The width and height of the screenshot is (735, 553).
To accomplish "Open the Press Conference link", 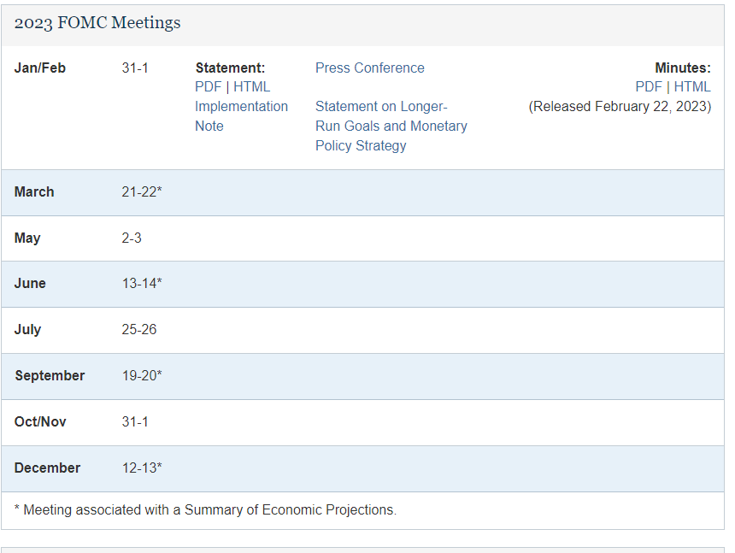I will [x=369, y=68].
